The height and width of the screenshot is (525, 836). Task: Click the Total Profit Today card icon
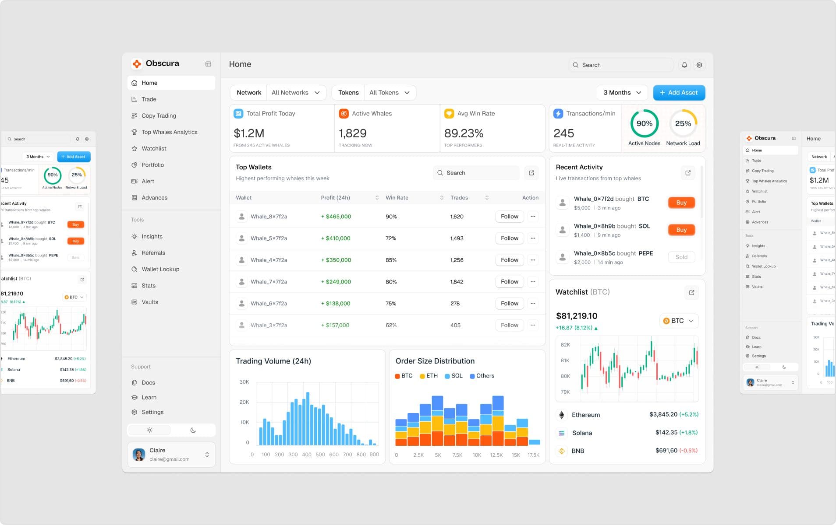(238, 114)
